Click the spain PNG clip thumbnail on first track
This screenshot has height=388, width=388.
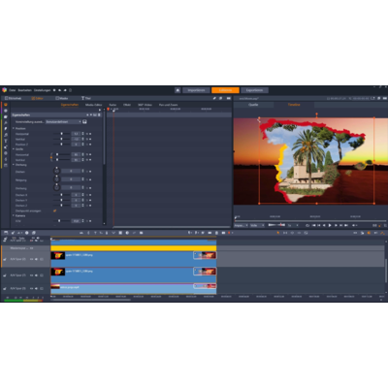[x=58, y=255]
